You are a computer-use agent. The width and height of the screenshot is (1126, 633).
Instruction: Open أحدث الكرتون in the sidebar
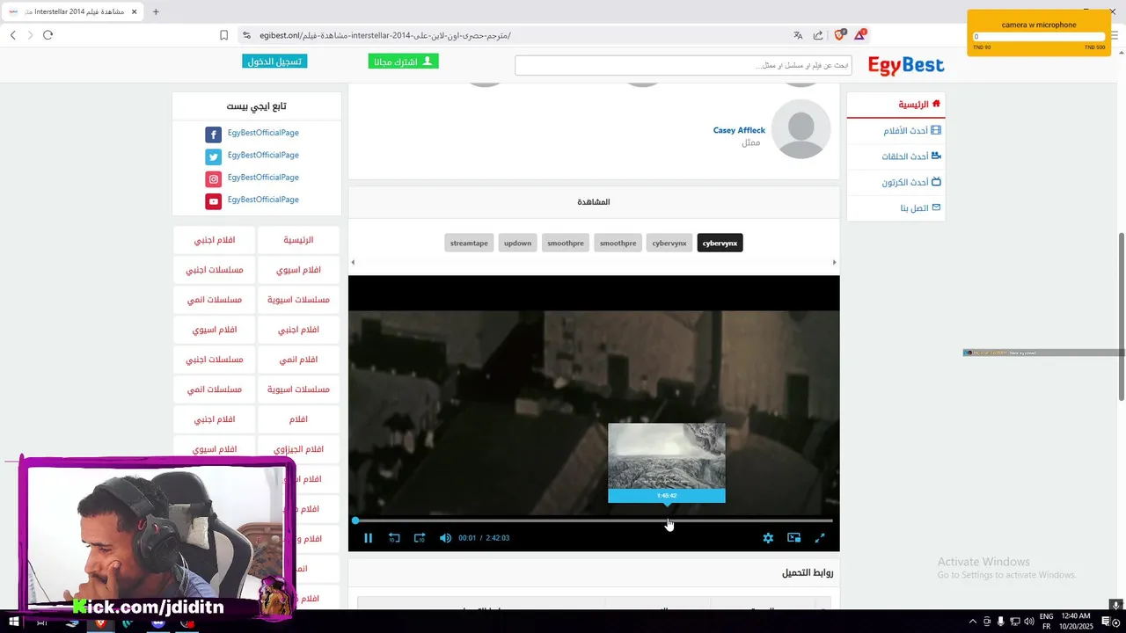[x=911, y=182]
